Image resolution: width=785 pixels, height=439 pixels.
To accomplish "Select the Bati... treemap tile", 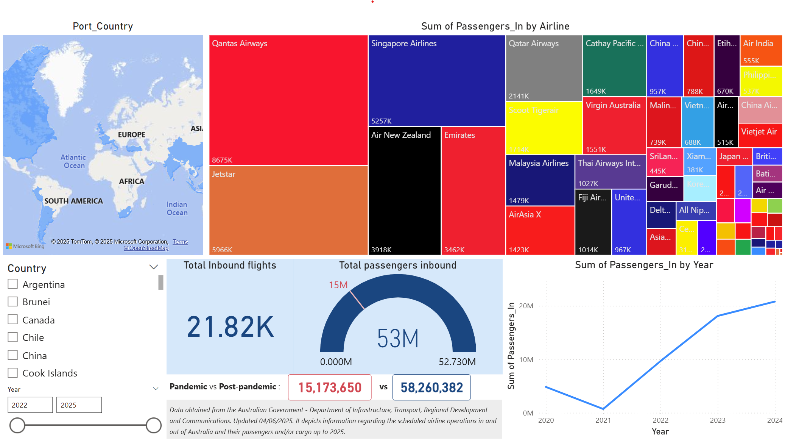I will pos(768,174).
